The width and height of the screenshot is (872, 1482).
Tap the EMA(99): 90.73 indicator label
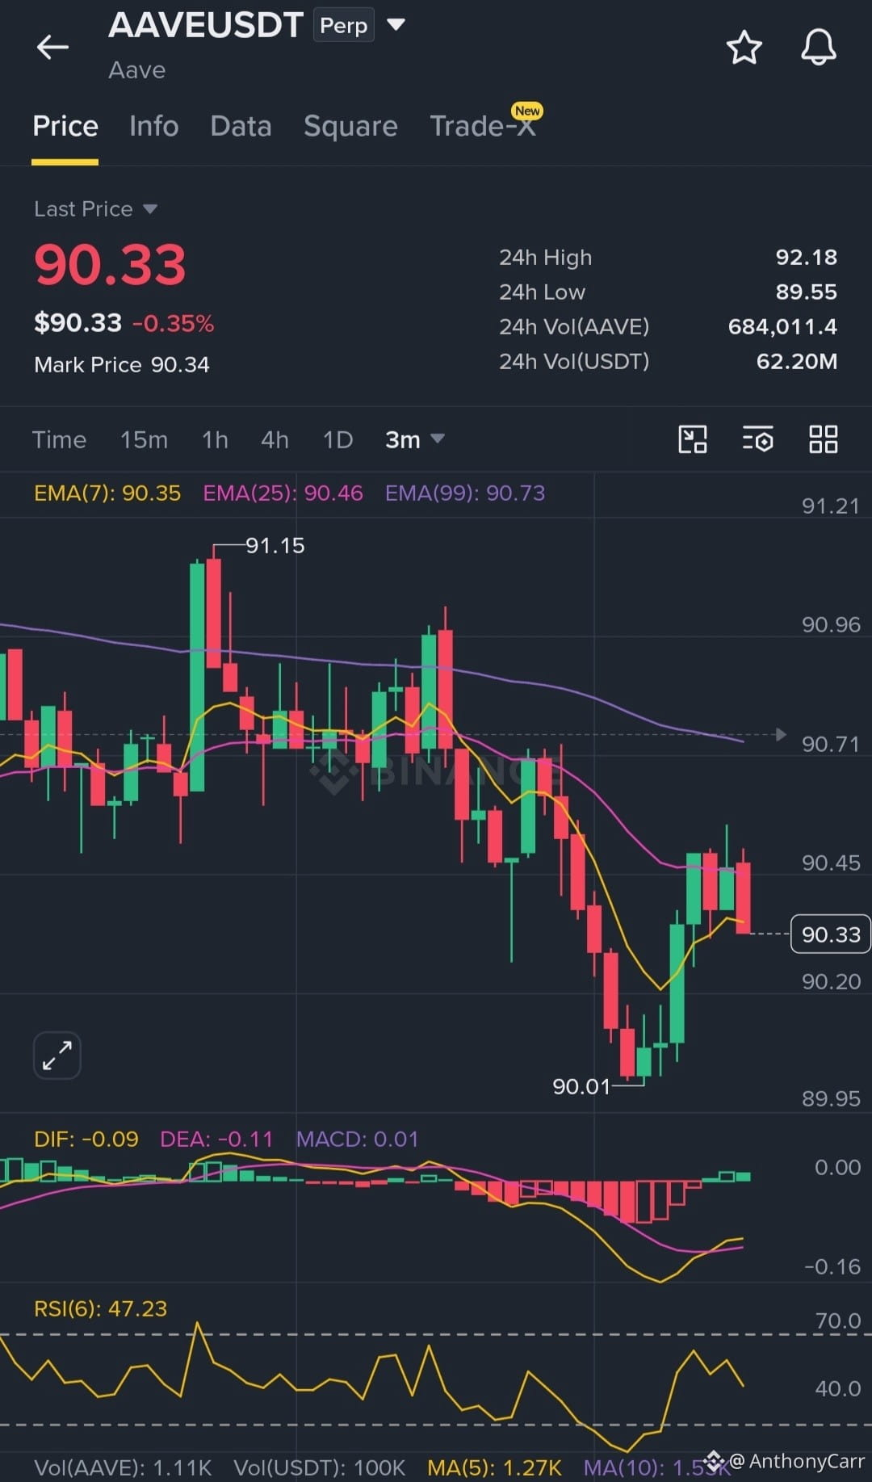pyautogui.click(x=465, y=493)
